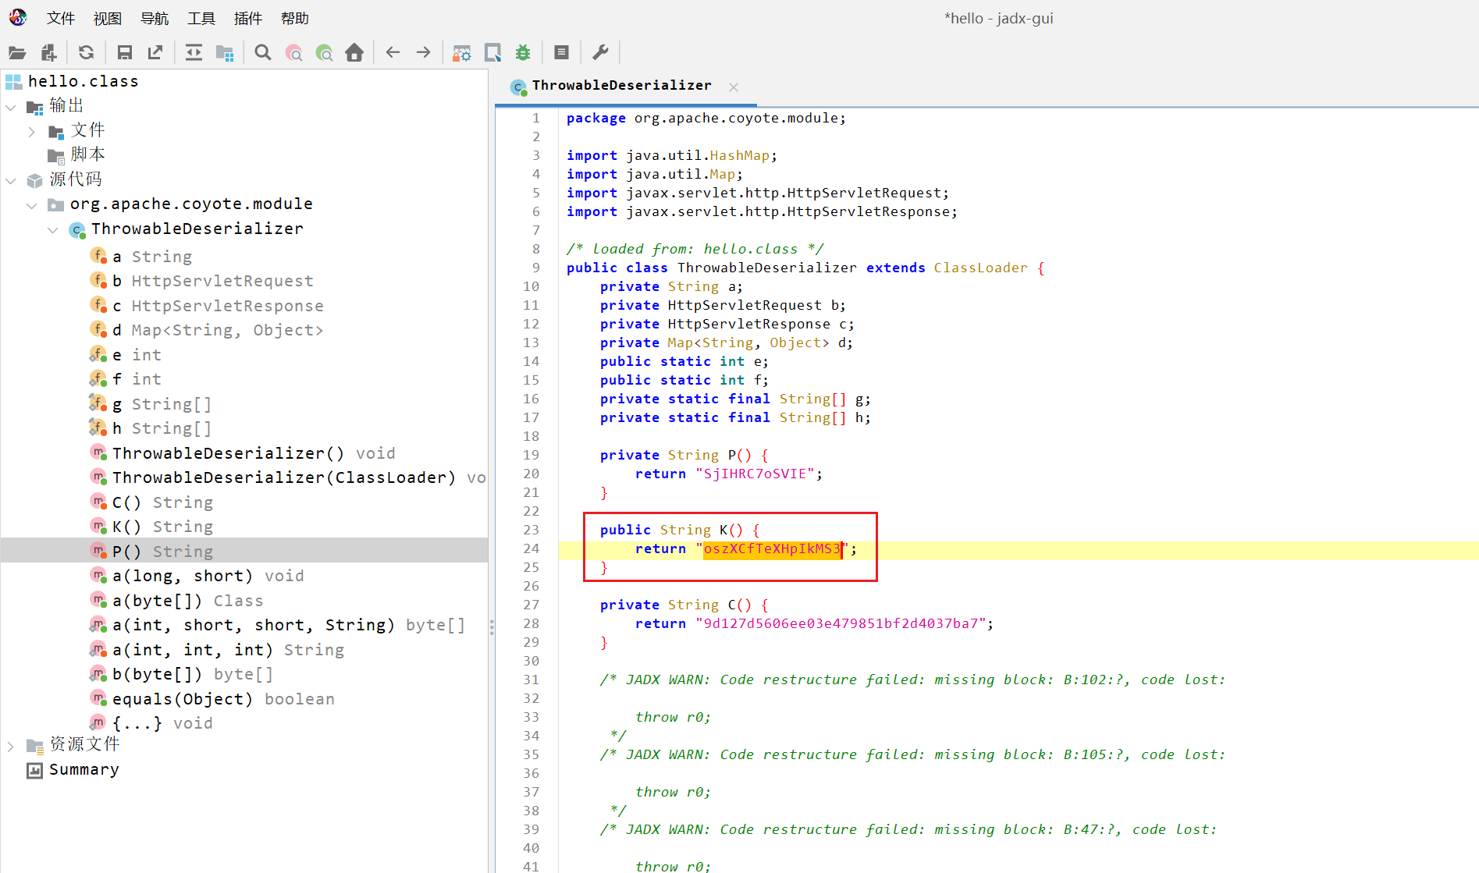Viewport: 1479px width, 873px height.
Task: Close the ThrowableDeserializer tab
Action: (734, 87)
